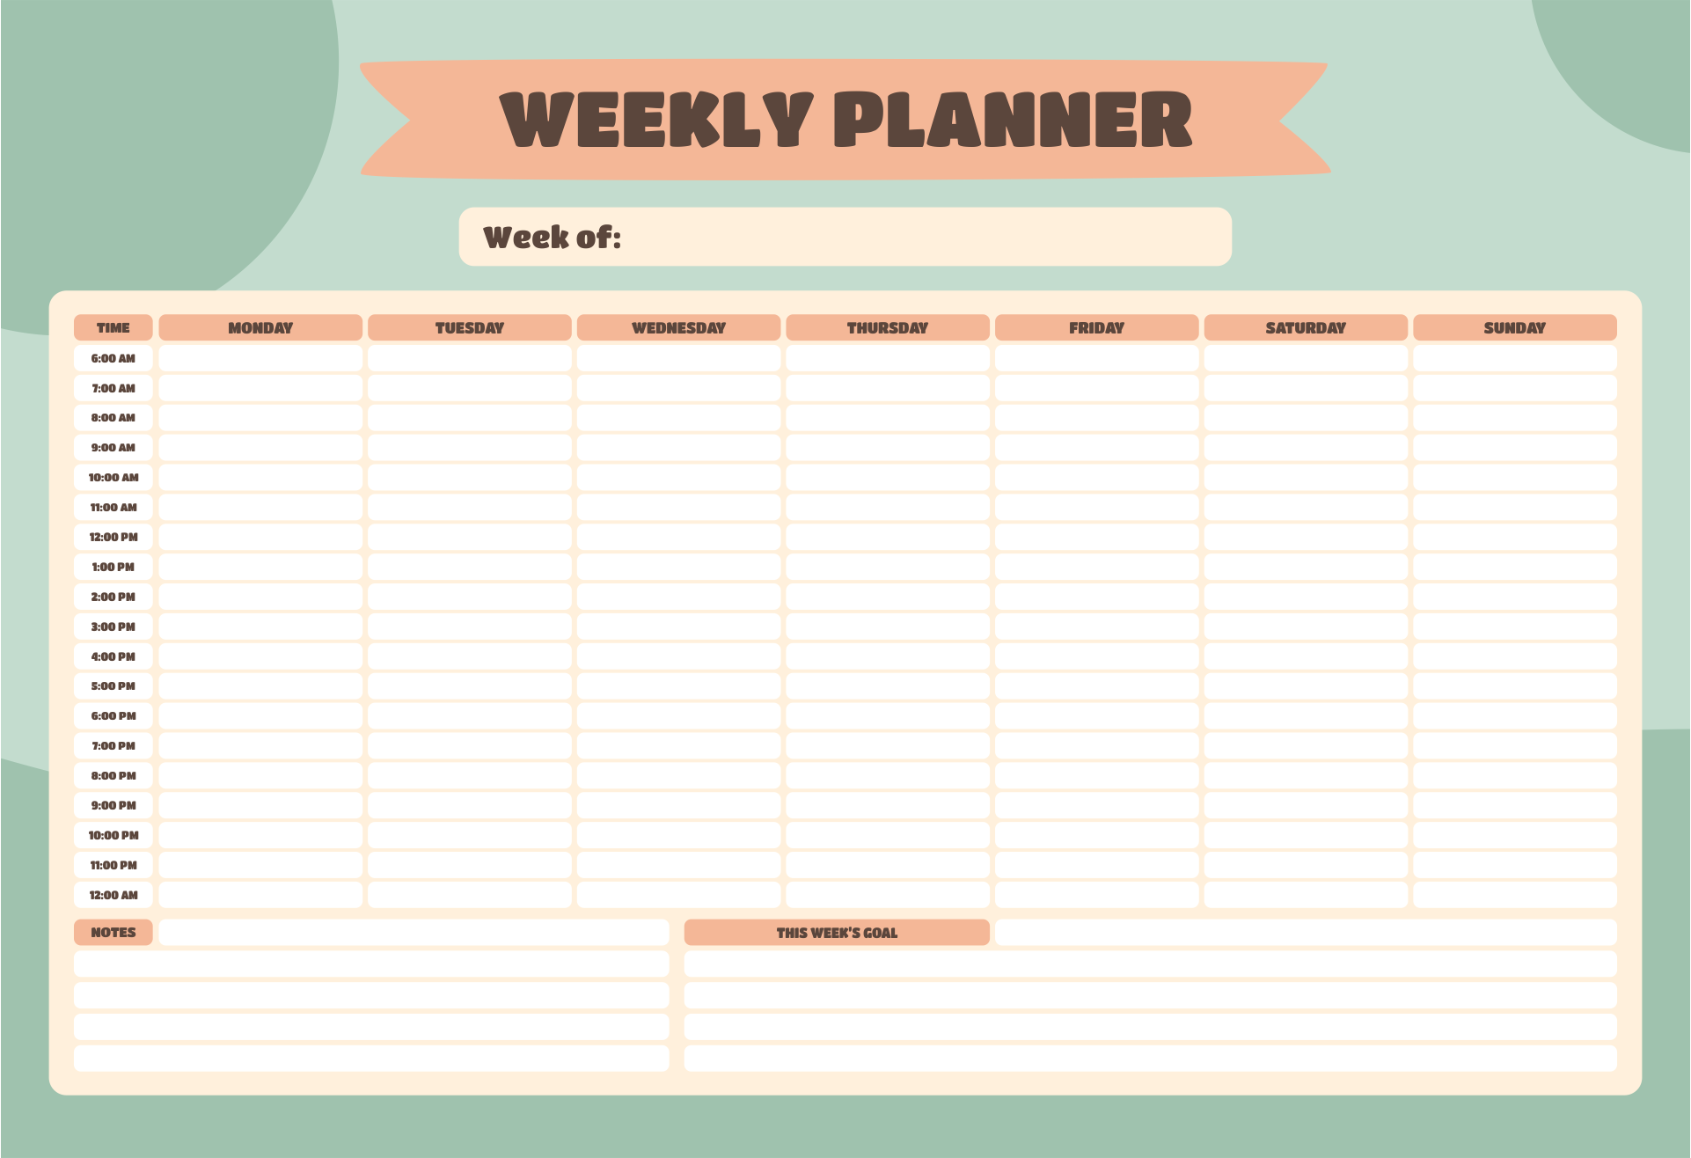1691x1158 pixels.
Task: Click the 12:00 PM row cell
Action: pos(114,538)
